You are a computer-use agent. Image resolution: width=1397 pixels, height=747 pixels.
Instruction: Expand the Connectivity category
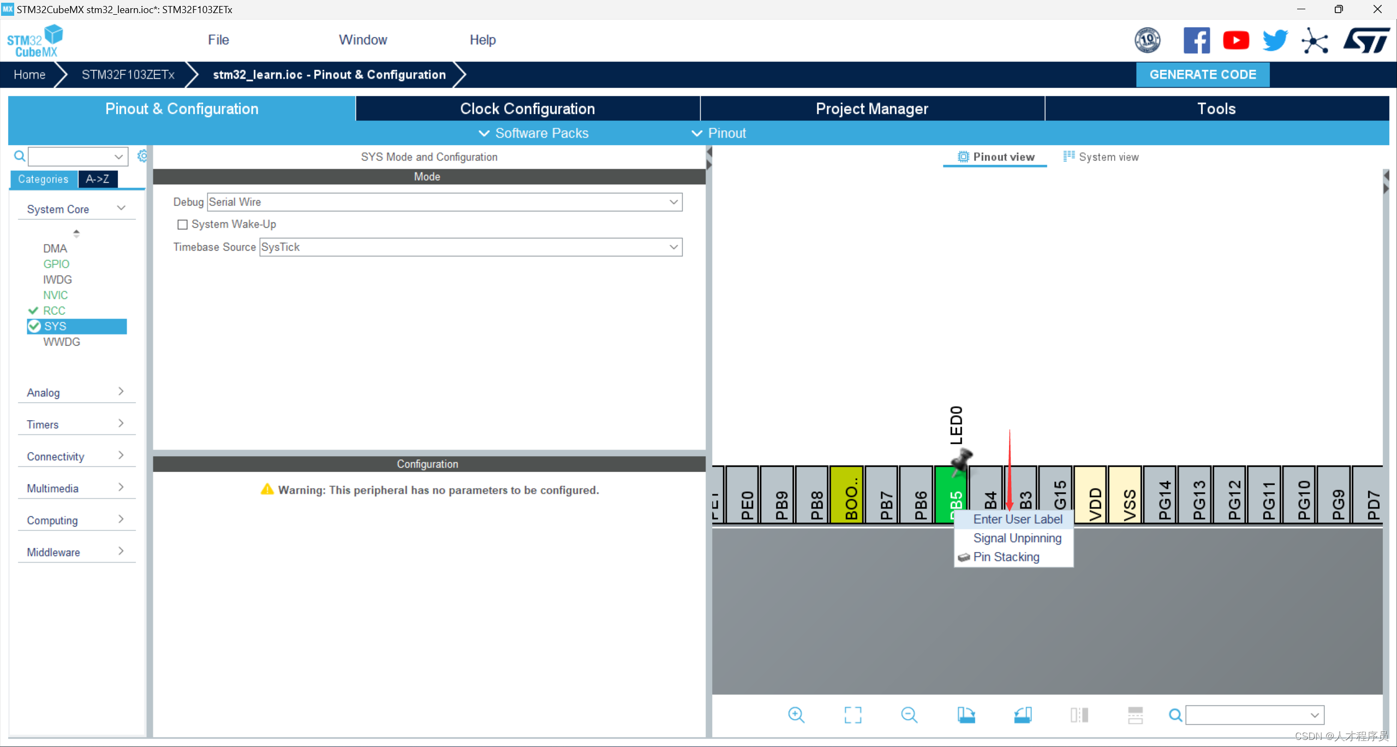point(76,456)
